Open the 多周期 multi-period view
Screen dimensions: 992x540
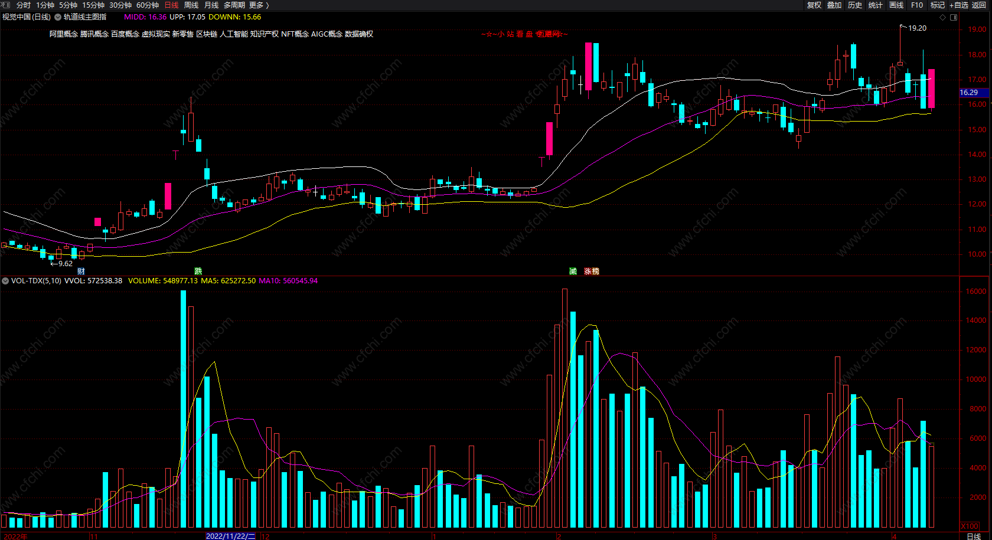coord(234,5)
